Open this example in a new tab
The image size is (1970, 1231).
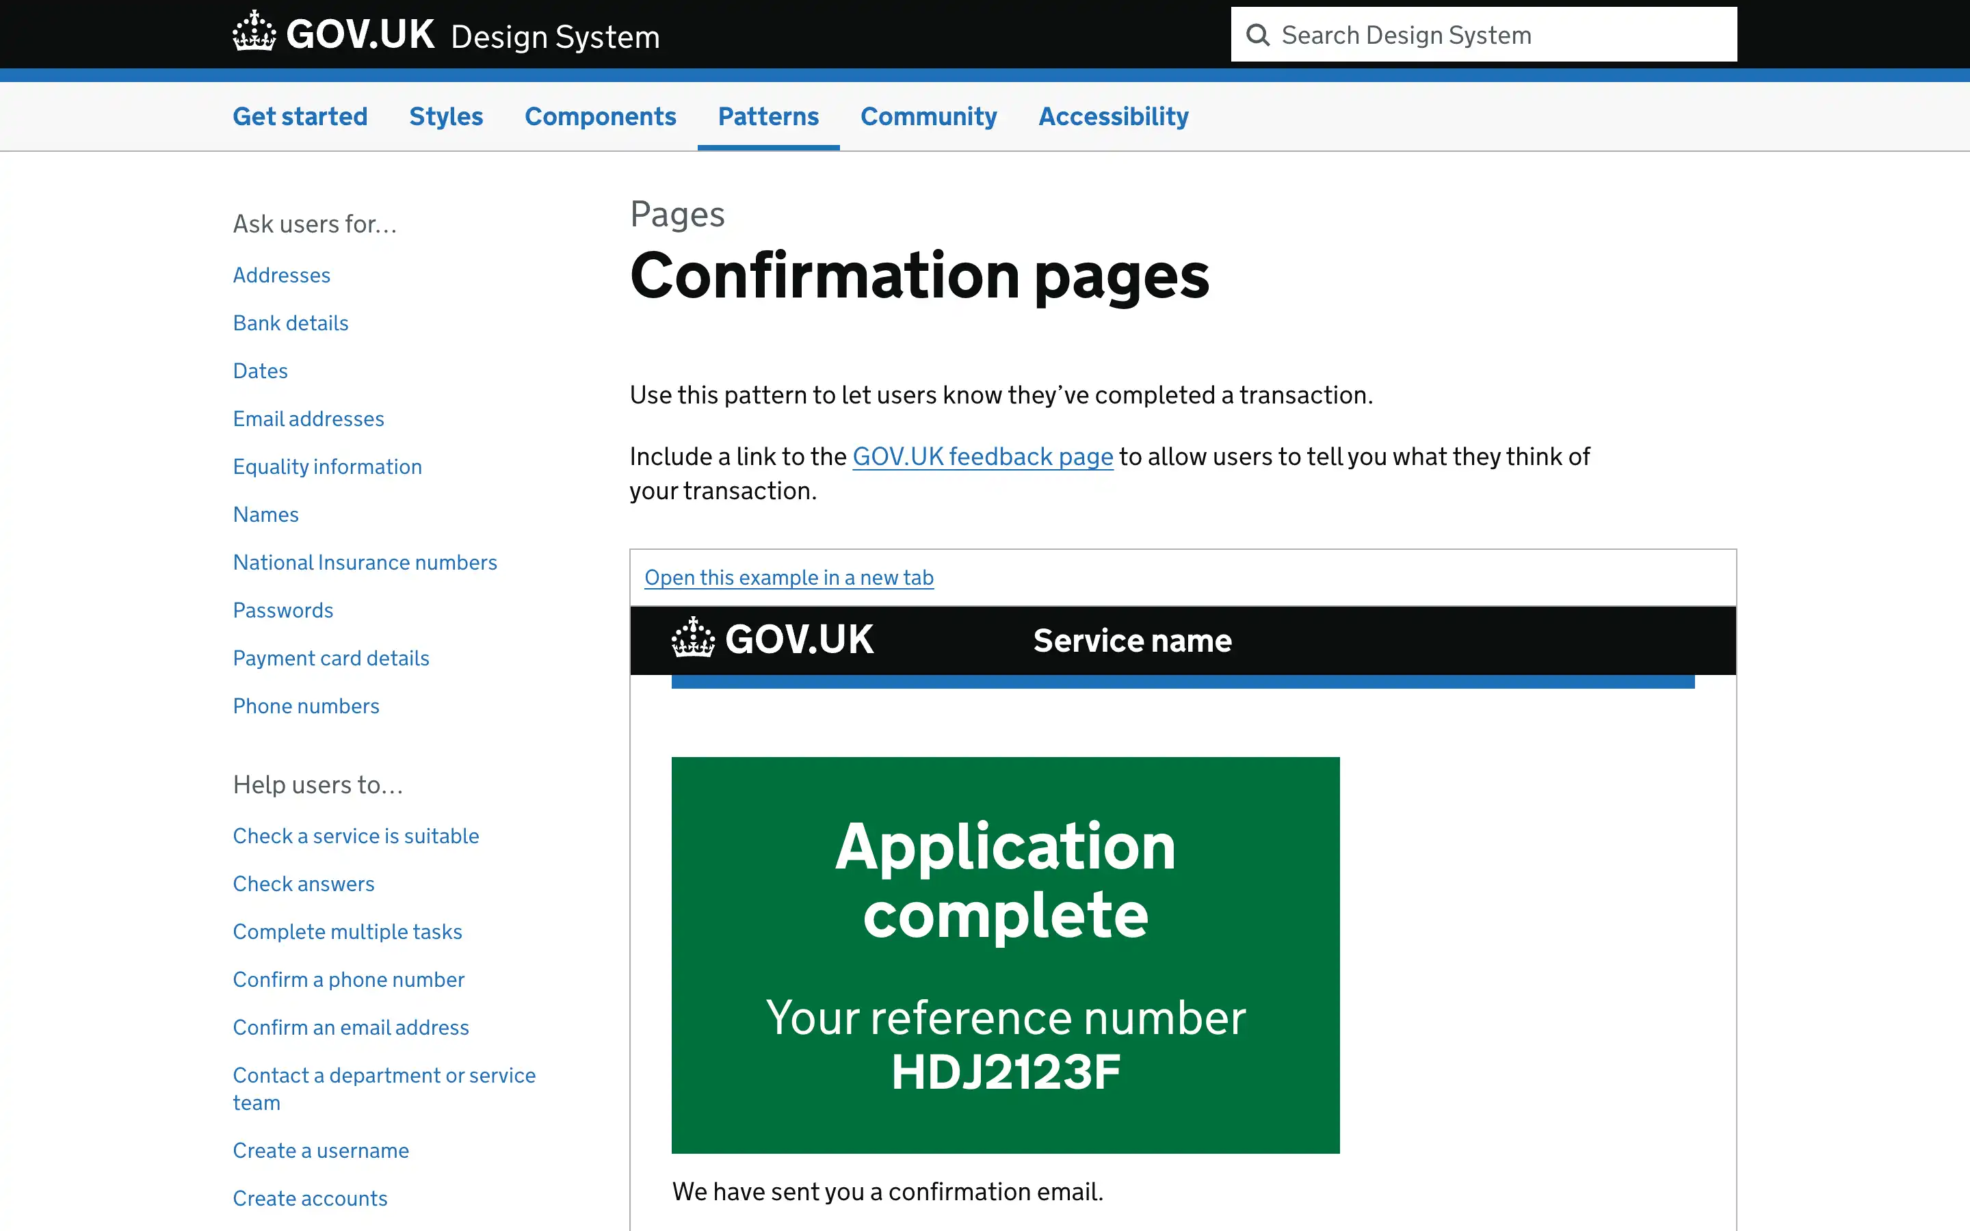click(788, 577)
